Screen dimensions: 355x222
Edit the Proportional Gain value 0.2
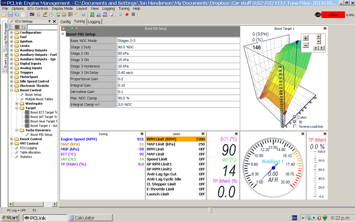click(x=179, y=79)
